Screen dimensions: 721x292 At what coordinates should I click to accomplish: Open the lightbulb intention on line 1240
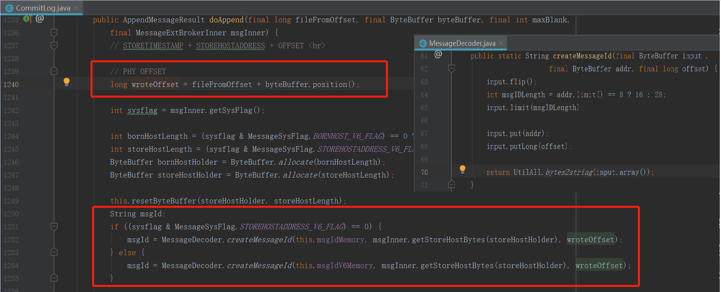(x=67, y=82)
